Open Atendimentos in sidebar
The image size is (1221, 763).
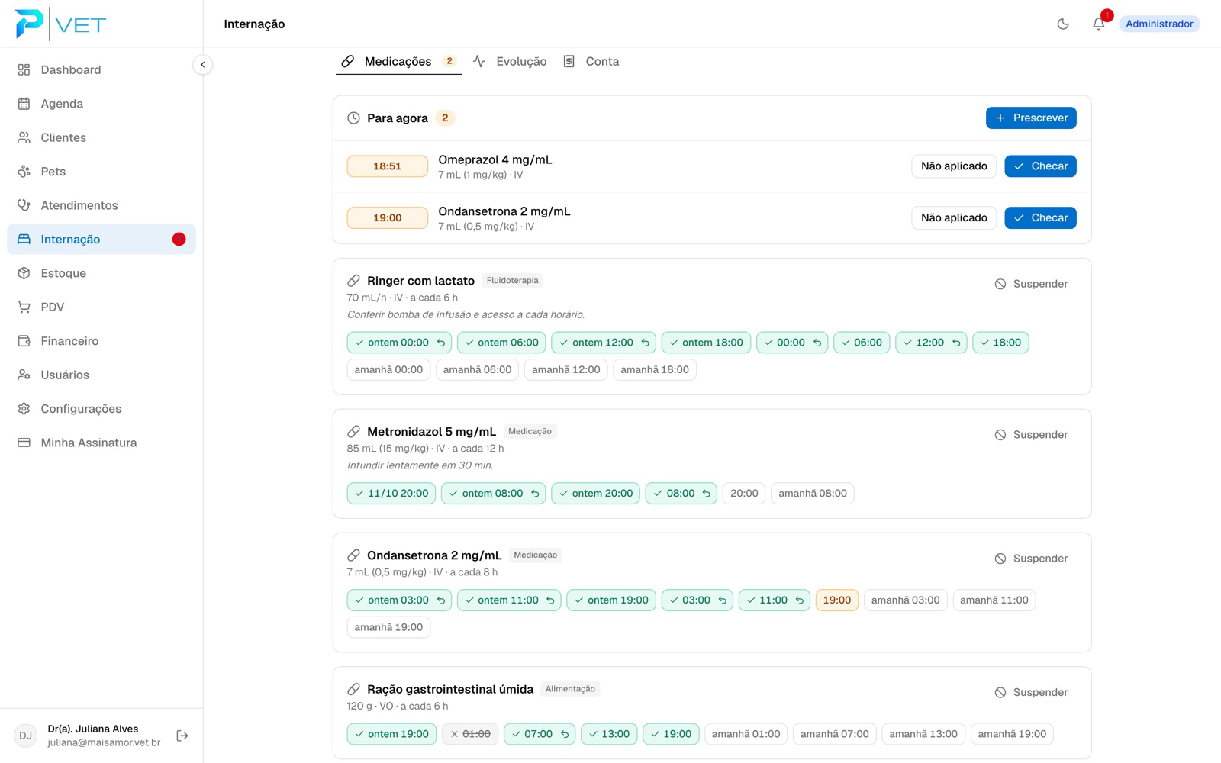click(101, 205)
